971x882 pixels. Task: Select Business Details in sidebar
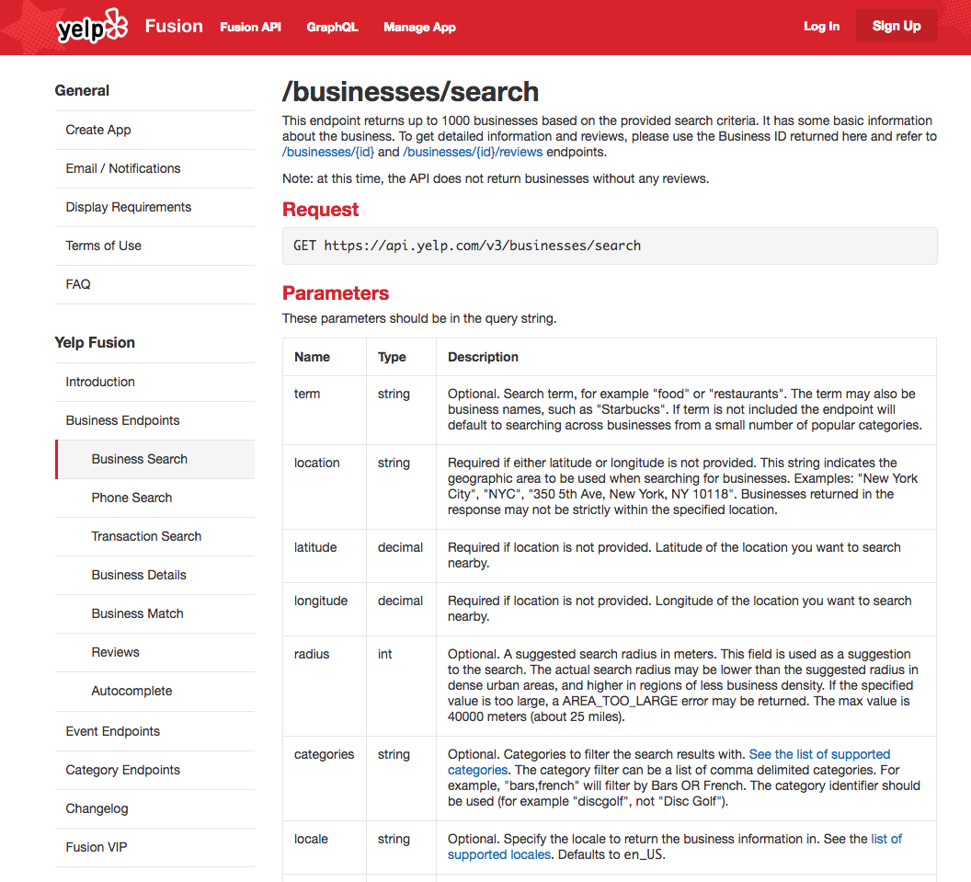point(154,575)
